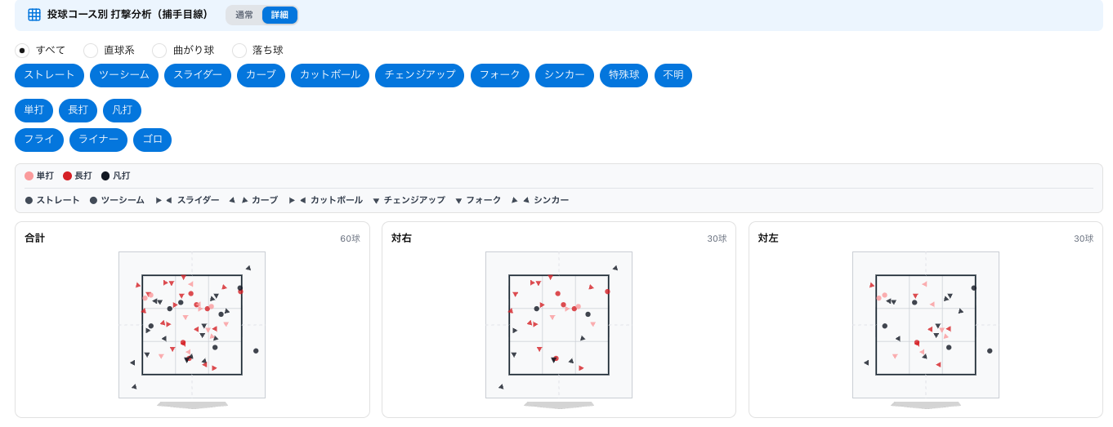Select the 落ち球 radio option
1113x427 pixels.
coord(239,51)
